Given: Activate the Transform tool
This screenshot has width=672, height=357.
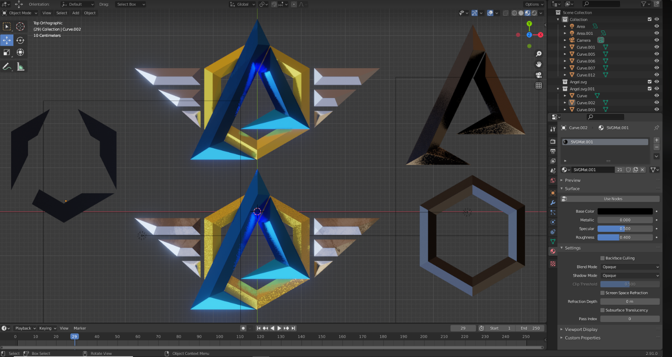Looking at the screenshot, I should (20, 52).
